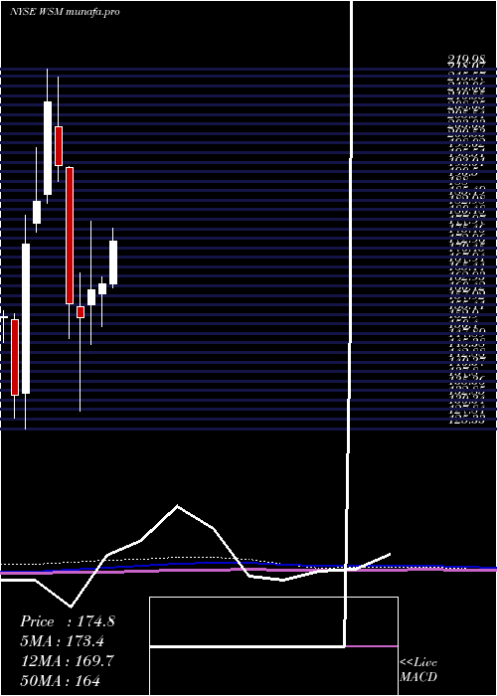Click the tallest white candlestick at chart peak
The height and width of the screenshot is (696, 497).
pyautogui.click(x=48, y=148)
